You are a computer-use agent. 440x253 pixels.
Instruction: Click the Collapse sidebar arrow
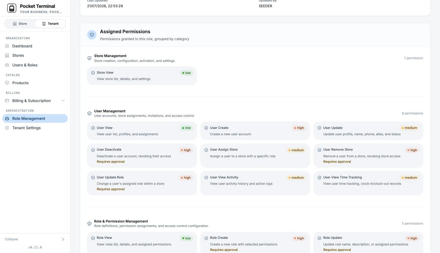tap(63, 239)
